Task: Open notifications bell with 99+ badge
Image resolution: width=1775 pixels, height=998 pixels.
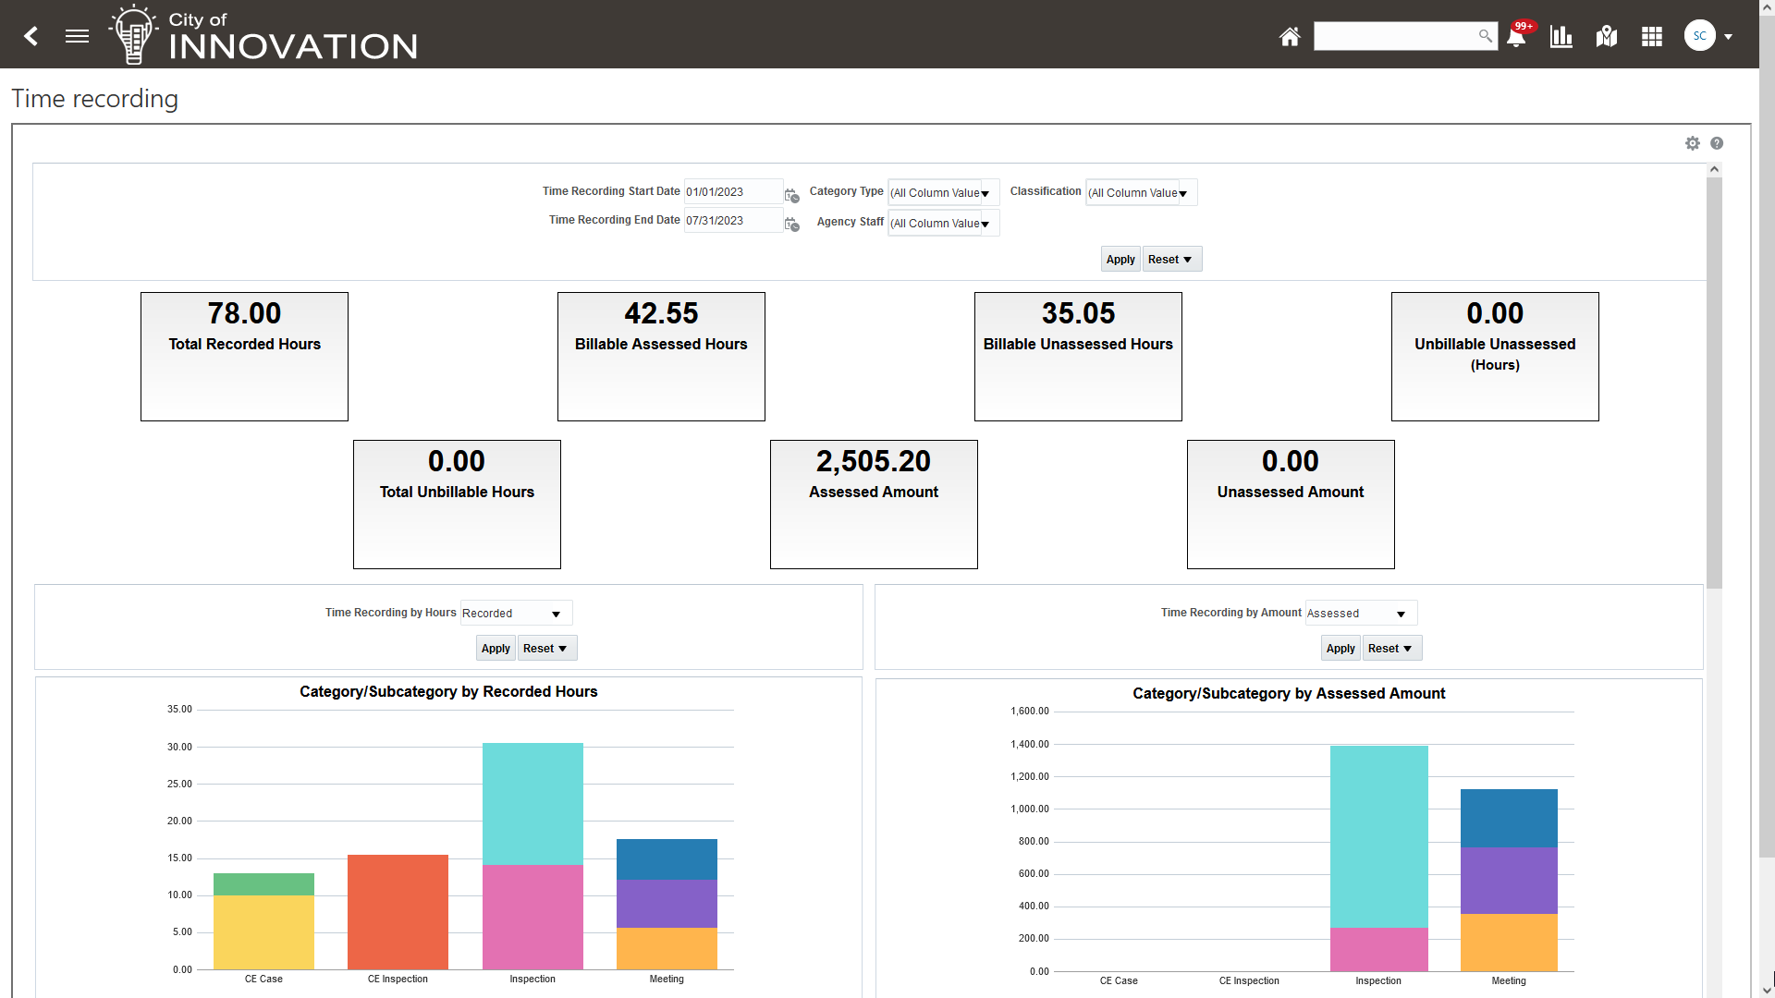Action: 1516,37
